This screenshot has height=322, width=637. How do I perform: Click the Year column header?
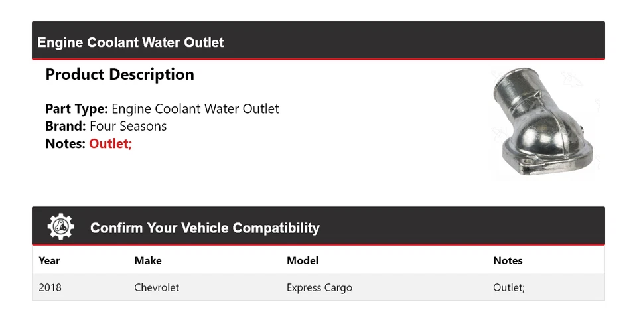point(49,260)
